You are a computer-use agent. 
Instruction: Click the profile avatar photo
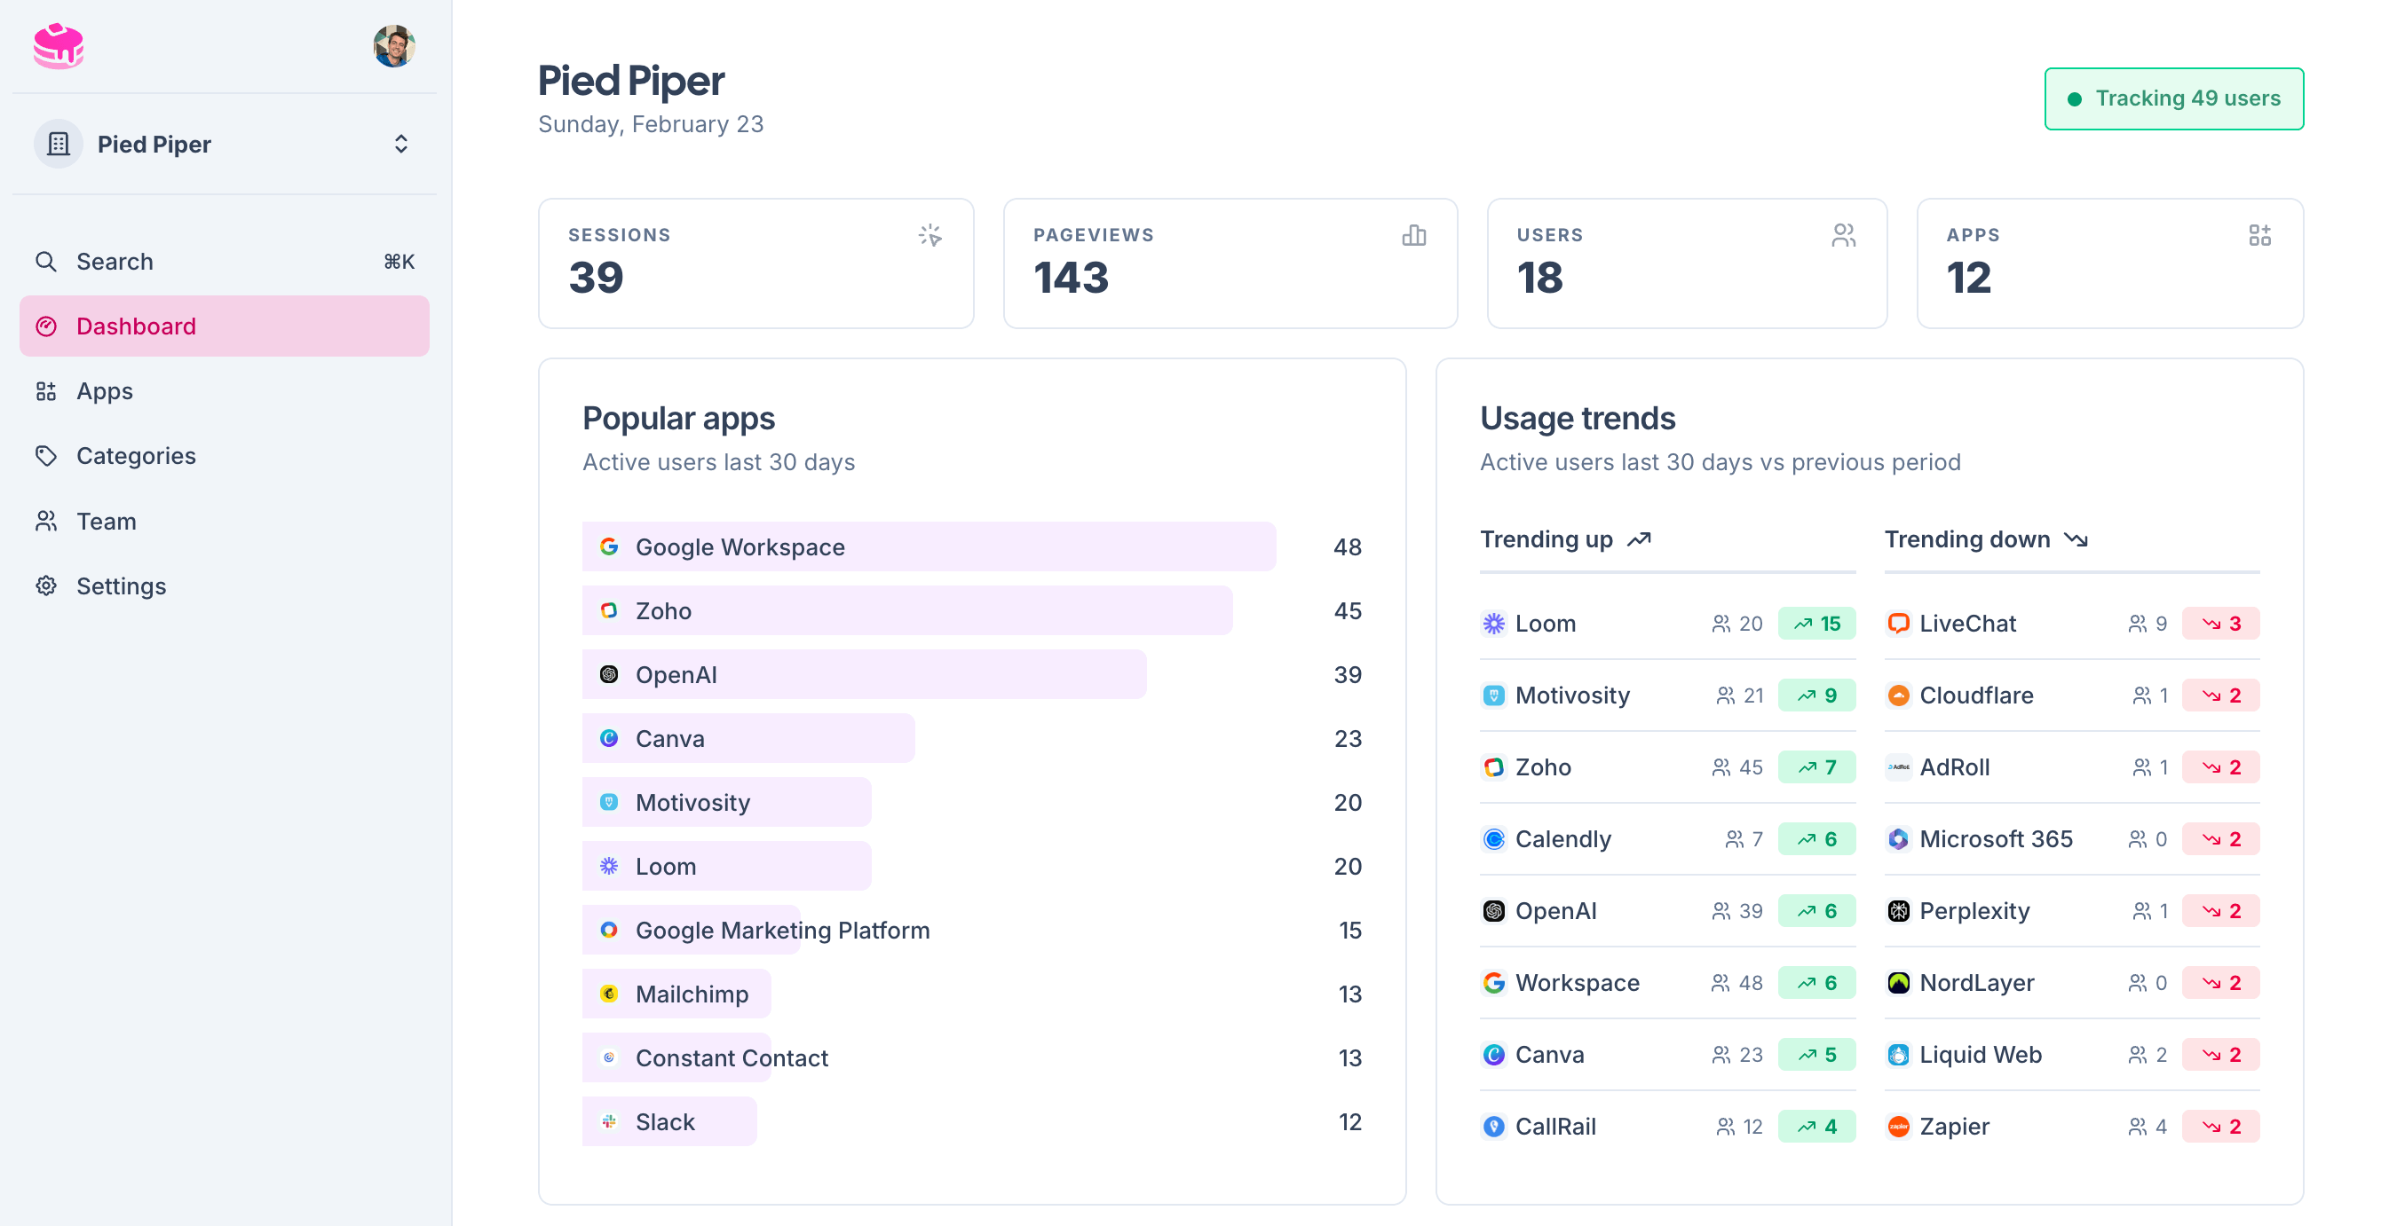point(394,46)
